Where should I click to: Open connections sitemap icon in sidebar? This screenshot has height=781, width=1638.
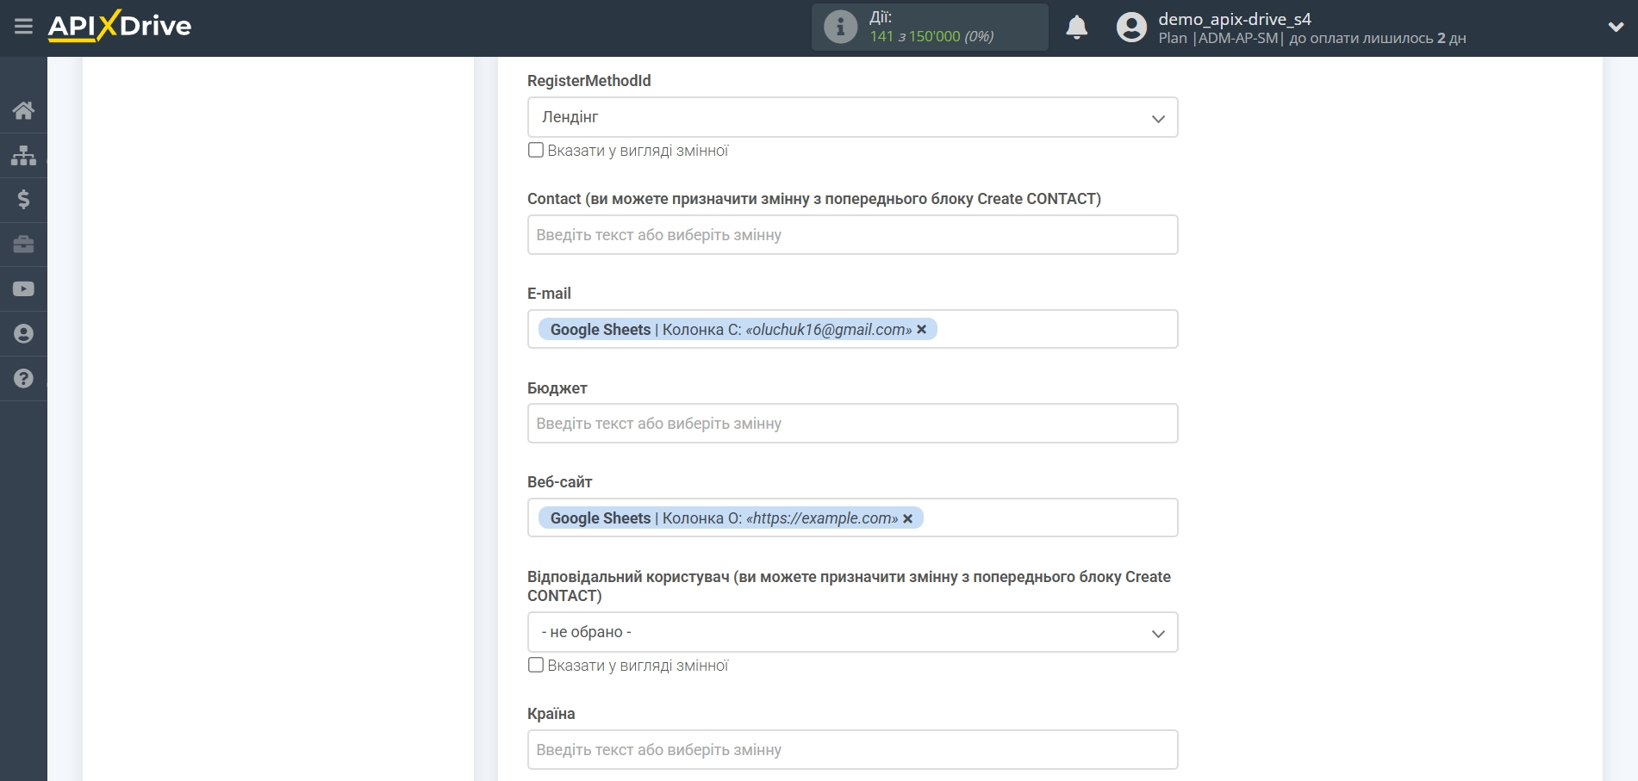[23, 155]
